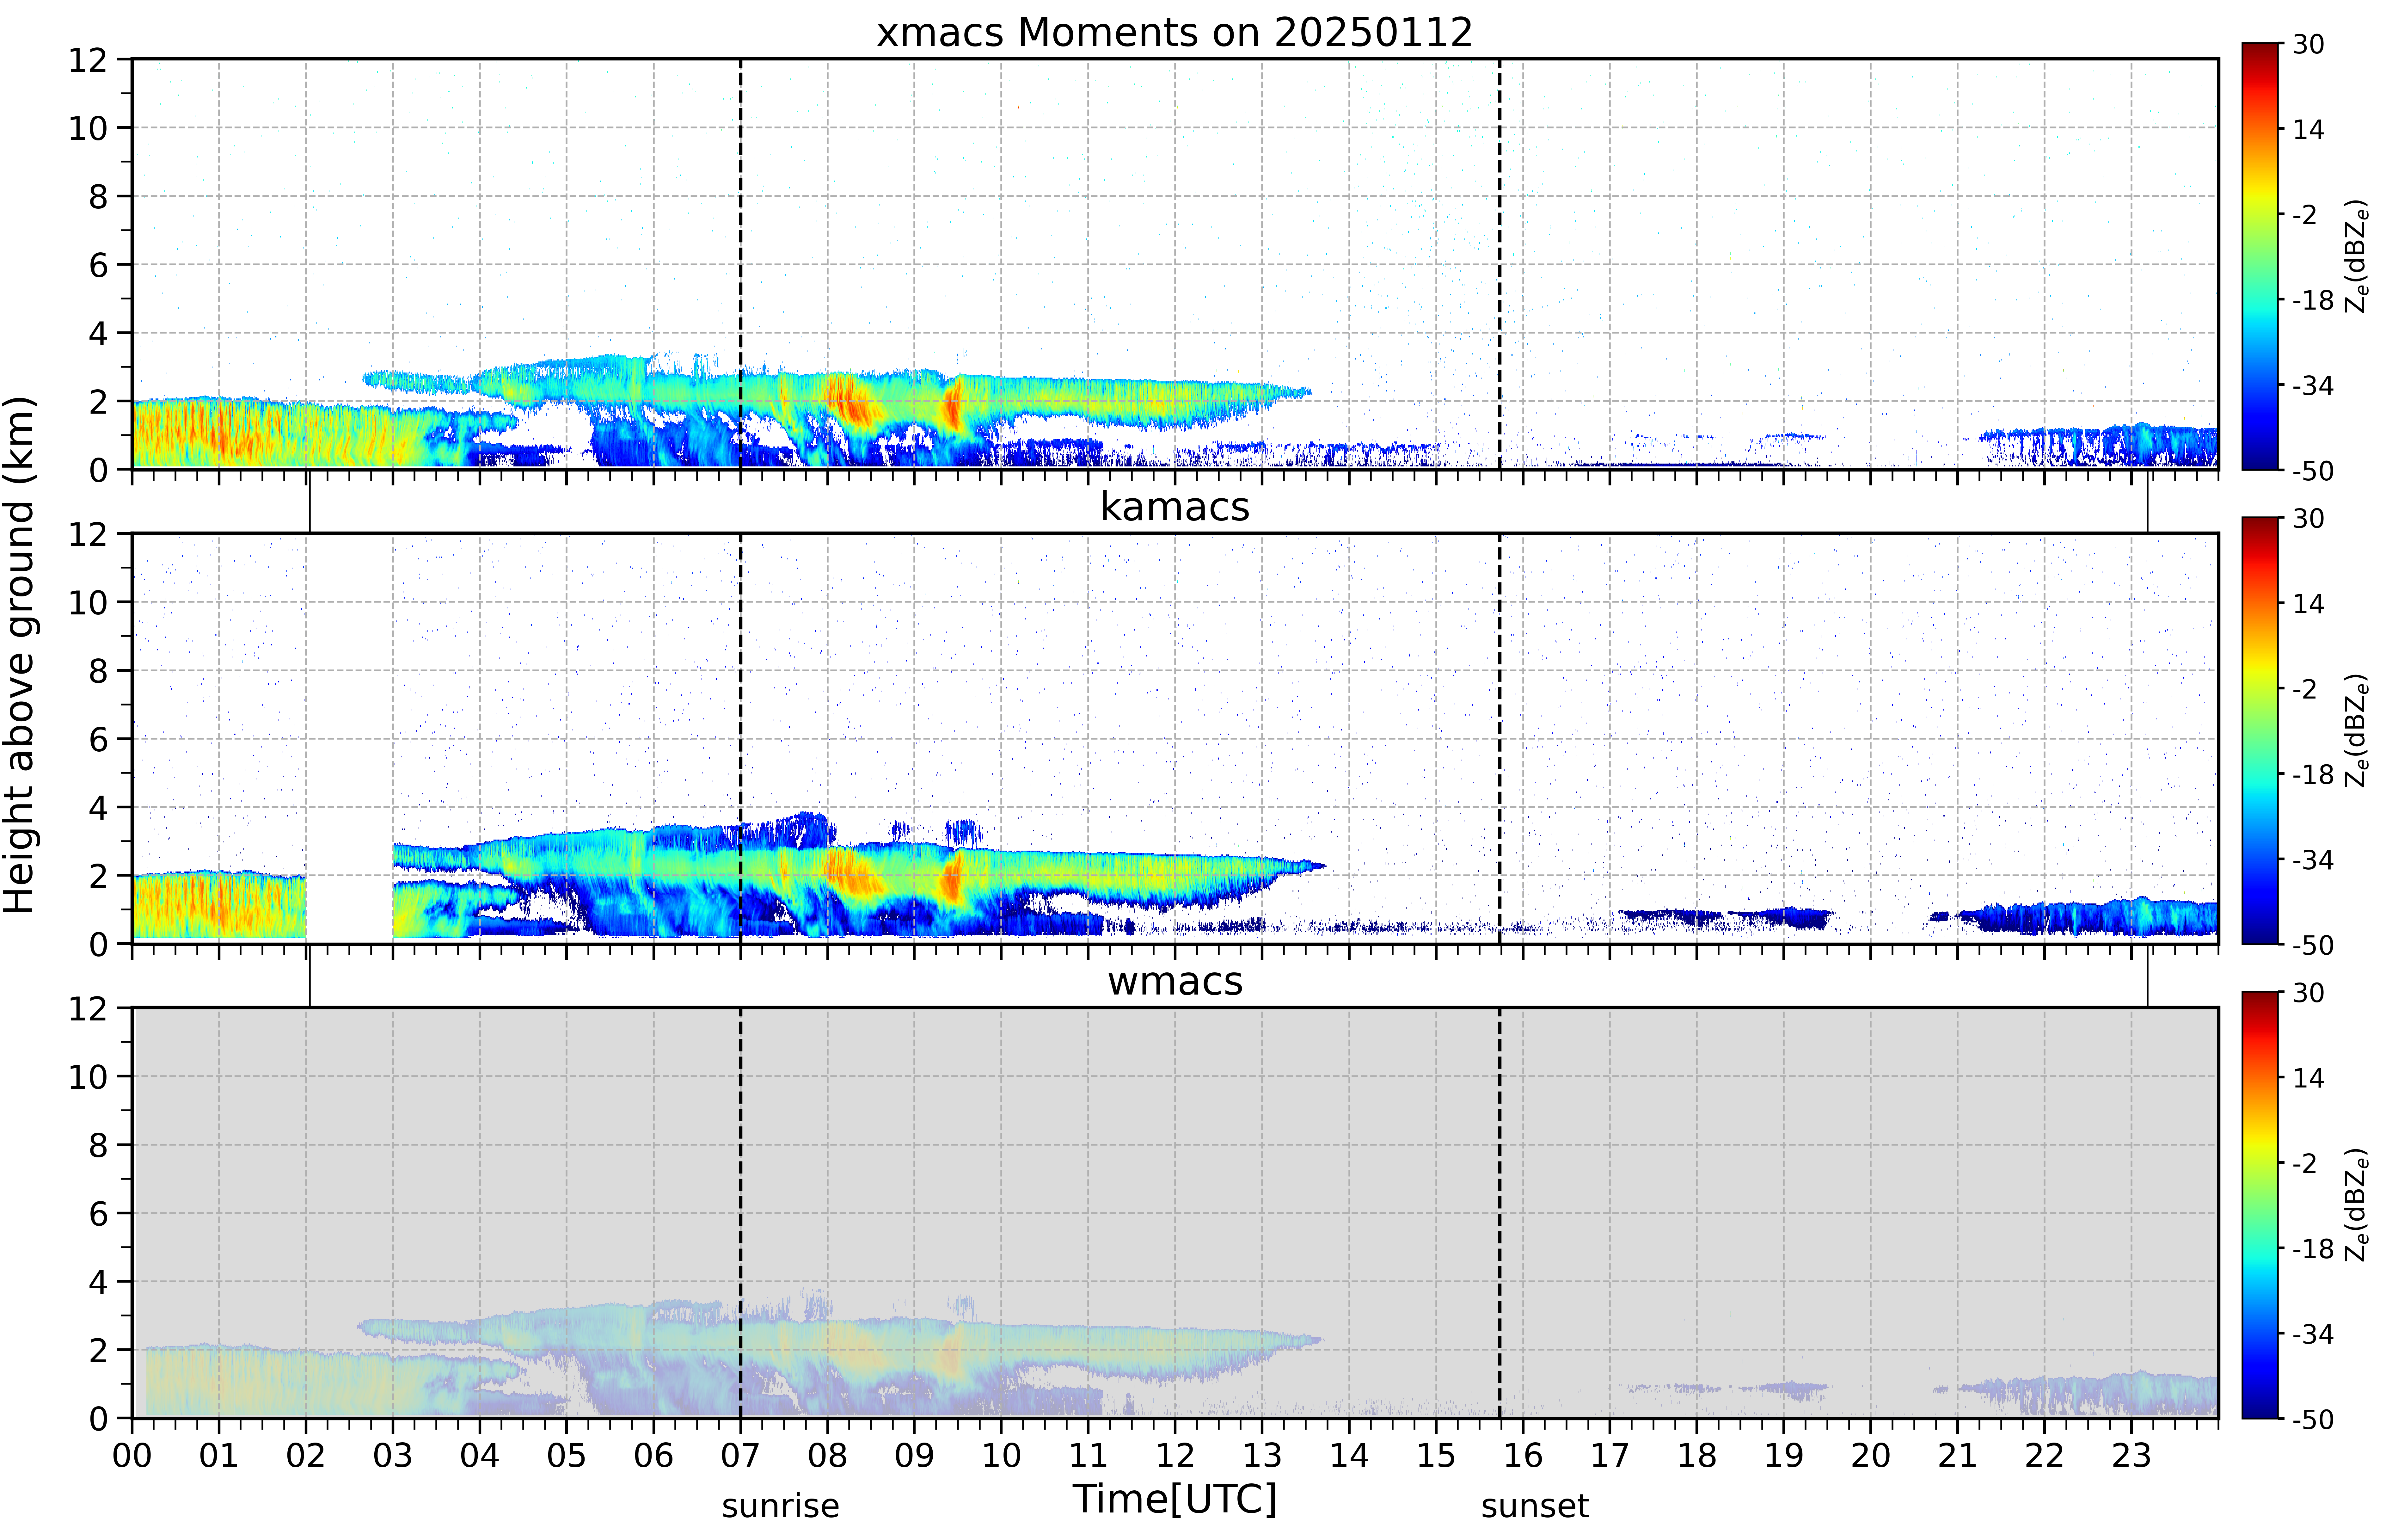Click the "4" height tick of the xmacs panel

pyautogui.click(x=98, y=333)
